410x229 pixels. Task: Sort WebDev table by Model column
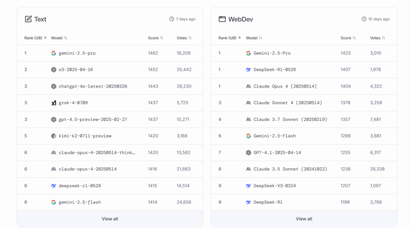(254, 38)
